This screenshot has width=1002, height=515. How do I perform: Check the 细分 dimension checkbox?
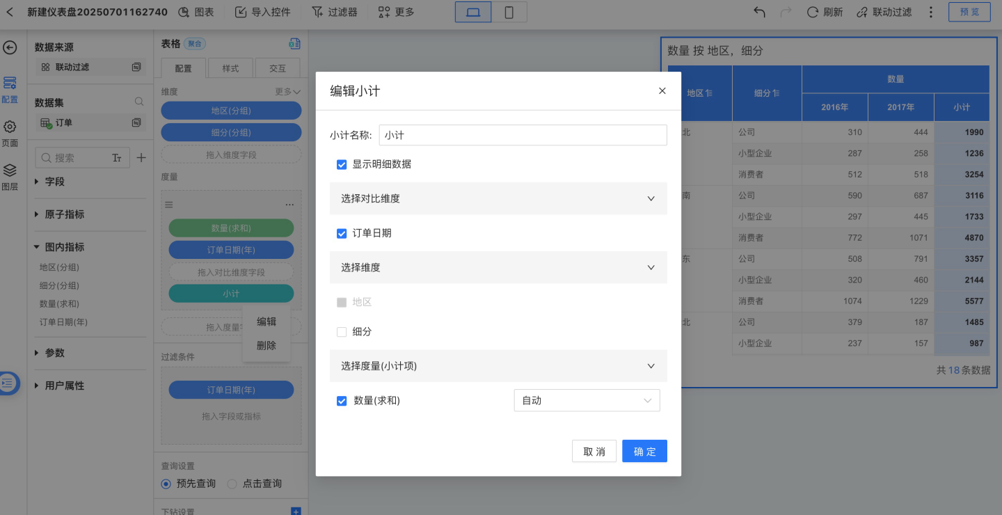point(342,332)
